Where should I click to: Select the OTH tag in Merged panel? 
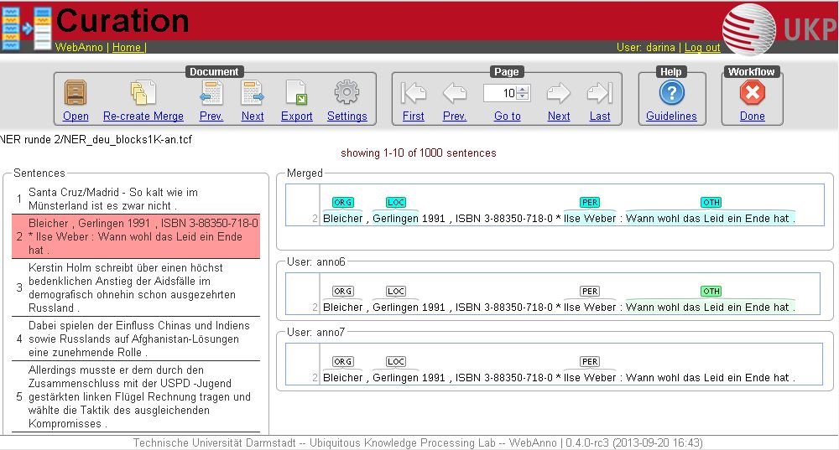click(x=711, y=202)
